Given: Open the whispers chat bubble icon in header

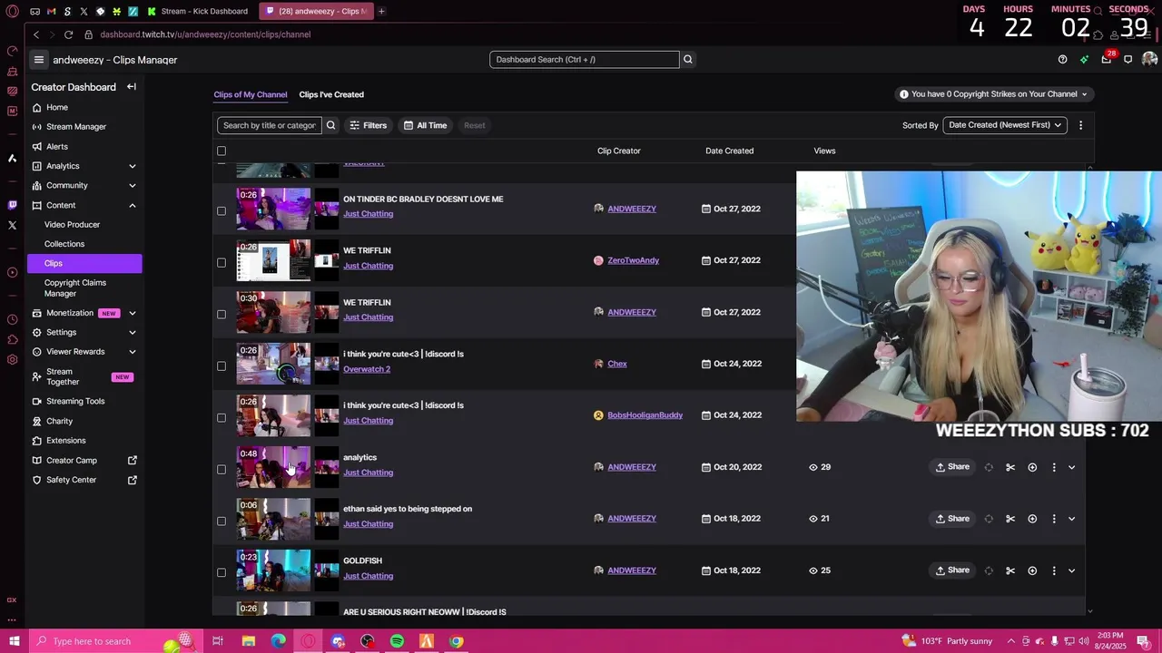Looking at the screenshot, I should pos(1128,60).
